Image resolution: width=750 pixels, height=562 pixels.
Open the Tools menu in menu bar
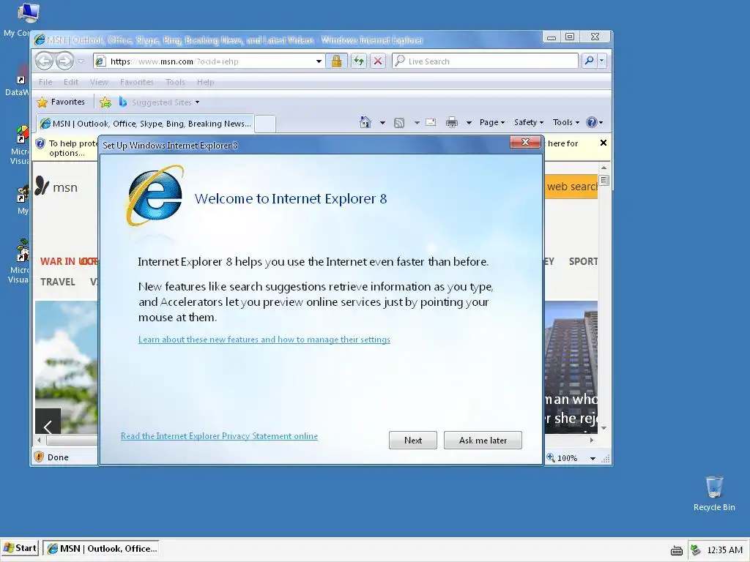175,82
